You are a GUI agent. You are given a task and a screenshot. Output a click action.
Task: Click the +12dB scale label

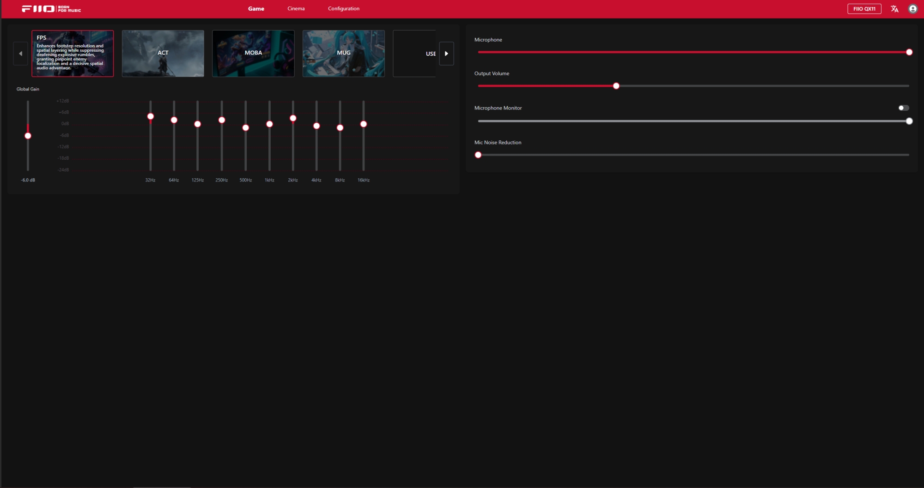tap(63, 101)
